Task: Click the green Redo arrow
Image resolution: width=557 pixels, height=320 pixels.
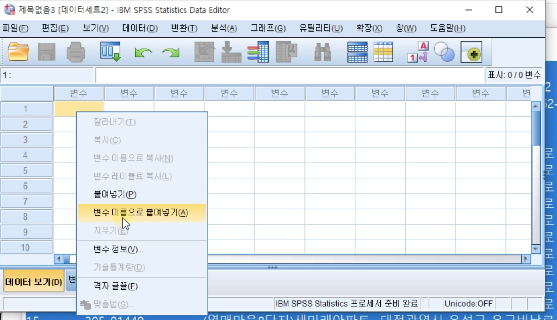Action: [x=171, y=53]
